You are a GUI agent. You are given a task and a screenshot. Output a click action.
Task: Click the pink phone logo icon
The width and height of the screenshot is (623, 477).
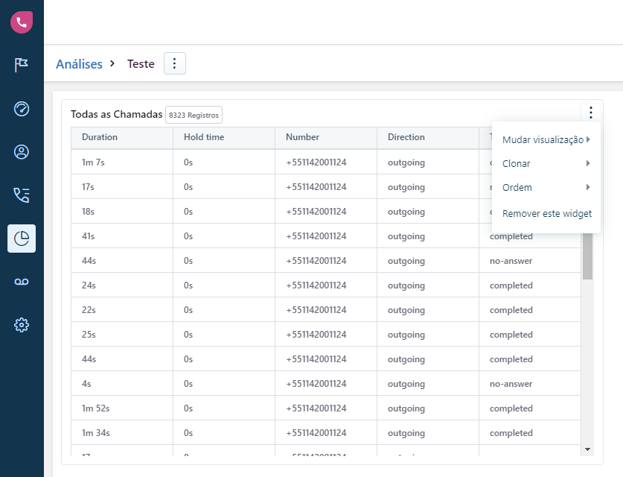(22, 22)
